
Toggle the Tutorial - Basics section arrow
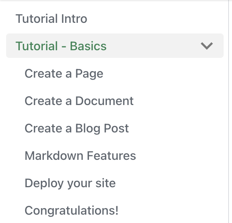click(207, 46)
